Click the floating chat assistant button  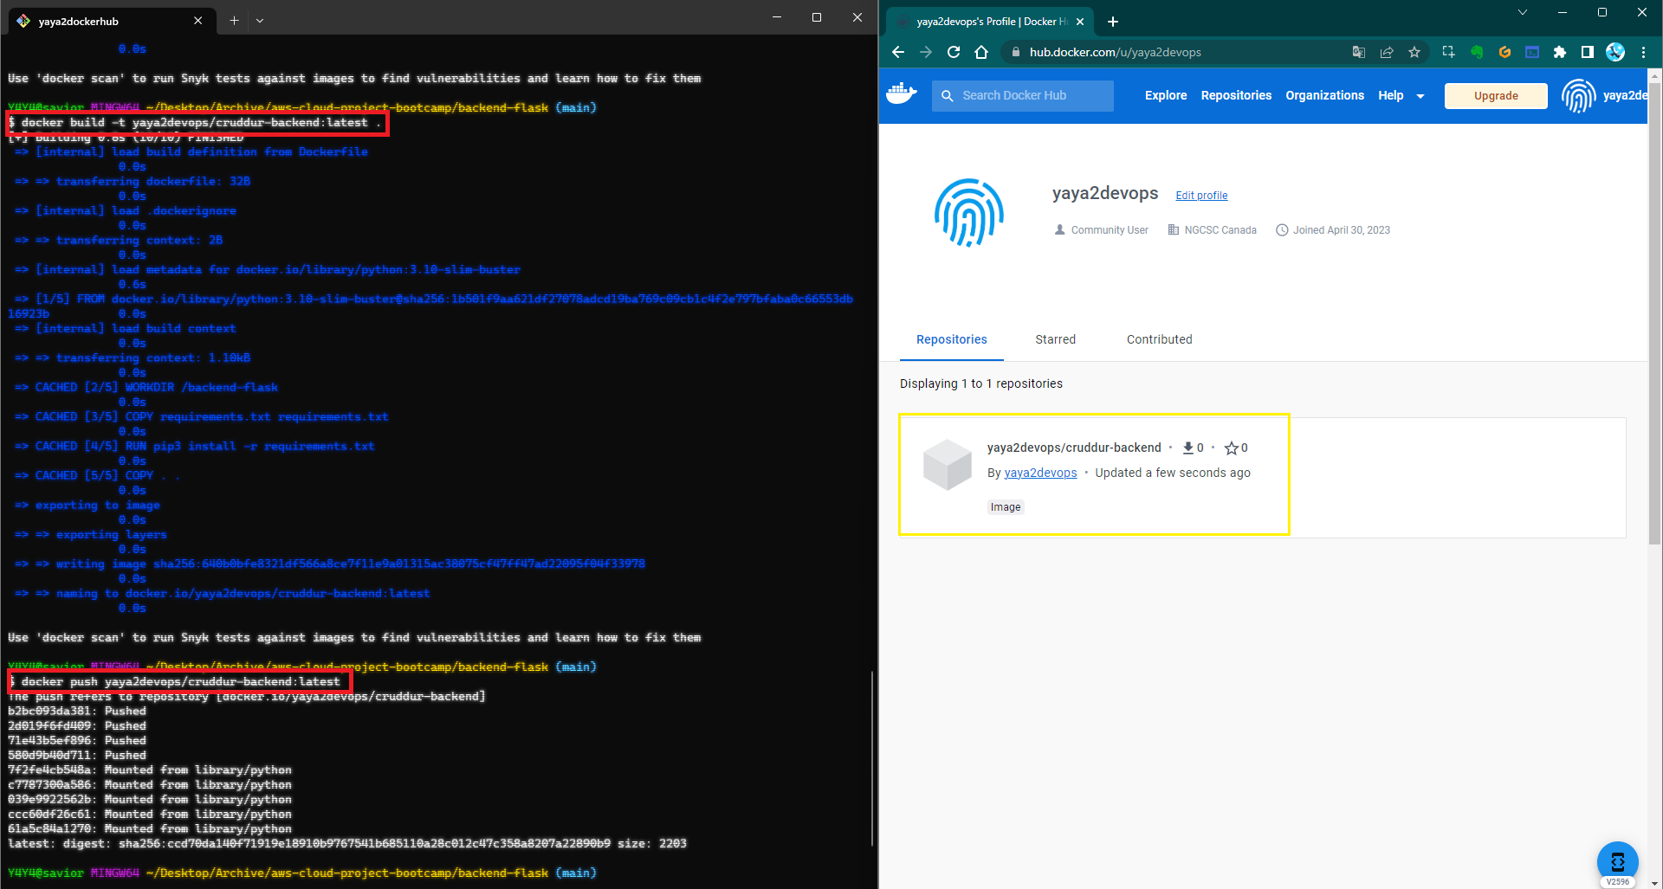click(1617, 862)
